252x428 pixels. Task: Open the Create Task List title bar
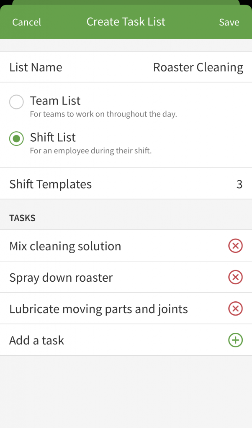coord(126,22)
